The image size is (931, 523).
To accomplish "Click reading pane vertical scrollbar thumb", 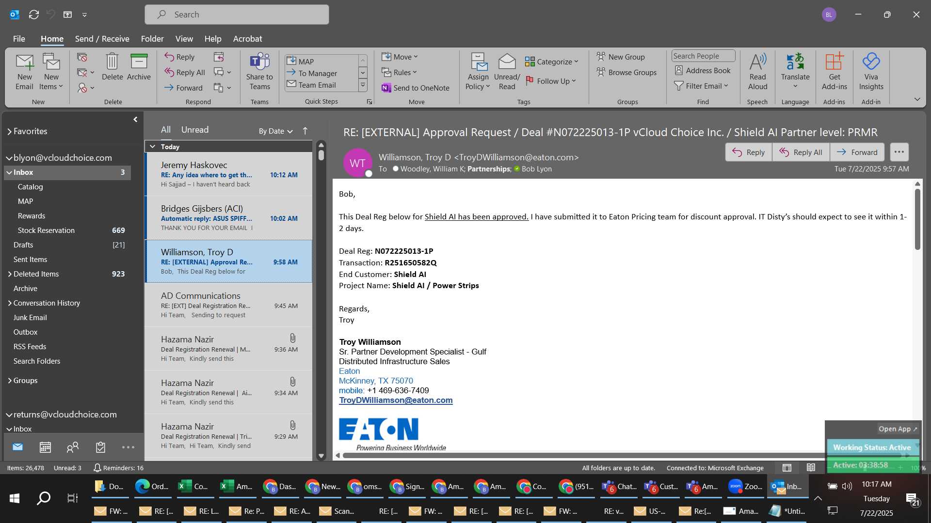I will (917, 219).
